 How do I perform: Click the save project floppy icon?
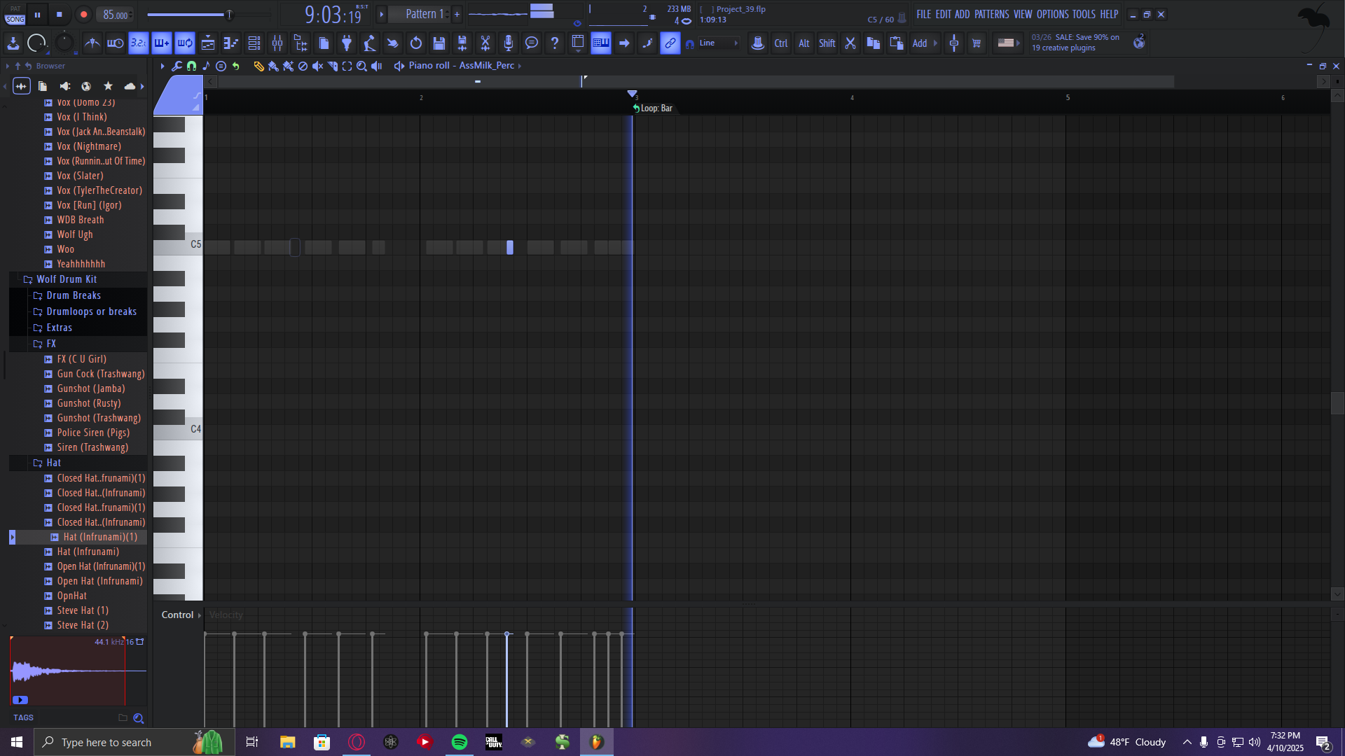(439, 43)
